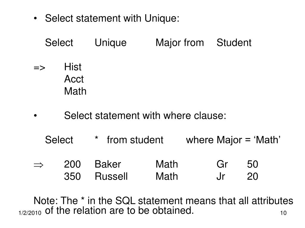The height and width of the screenshot is (228, 305).
Task: Click the student number 350
Action: coord(72,176)
